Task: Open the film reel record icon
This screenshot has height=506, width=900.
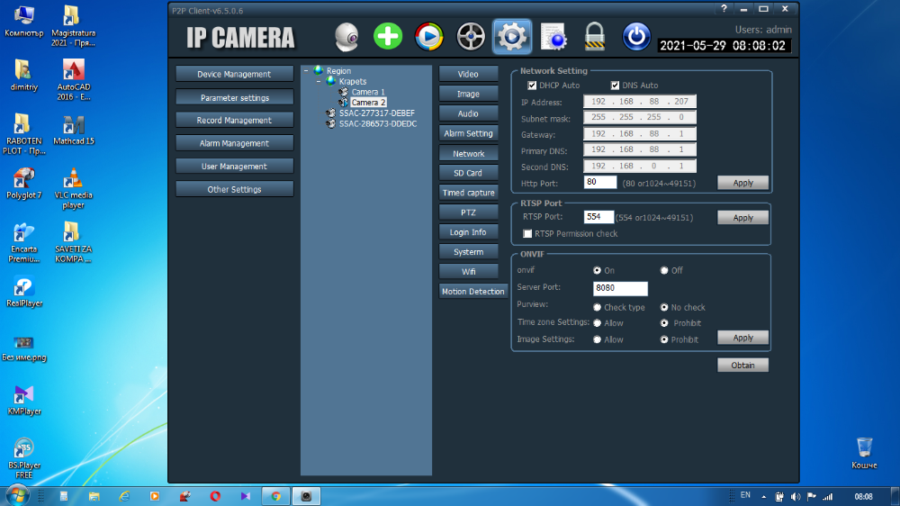Action: tap(471, 37)
